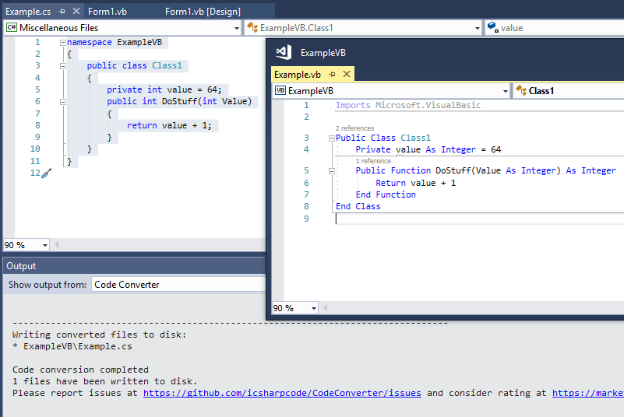
Task: Click 'Private value As Integer = 64' line
Action: coord(428,150)
